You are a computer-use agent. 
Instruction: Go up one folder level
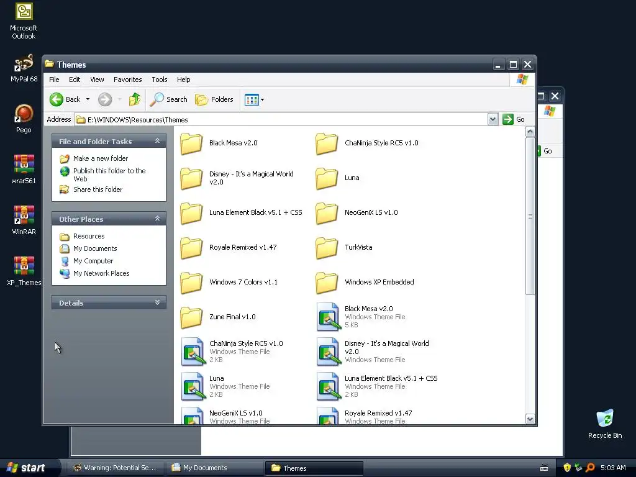click(135, 99)
